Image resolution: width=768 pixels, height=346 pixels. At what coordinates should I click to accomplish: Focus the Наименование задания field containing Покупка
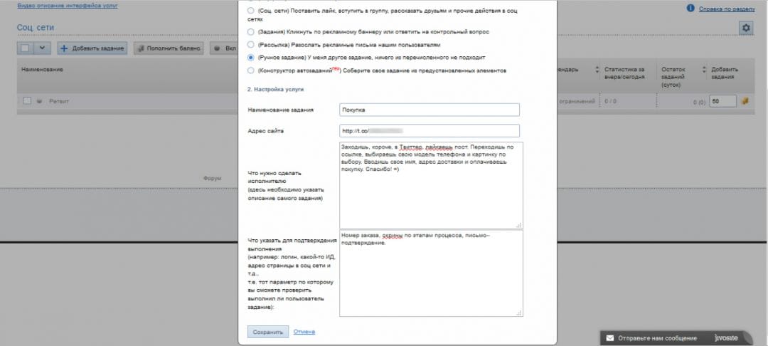click(429, 110)
